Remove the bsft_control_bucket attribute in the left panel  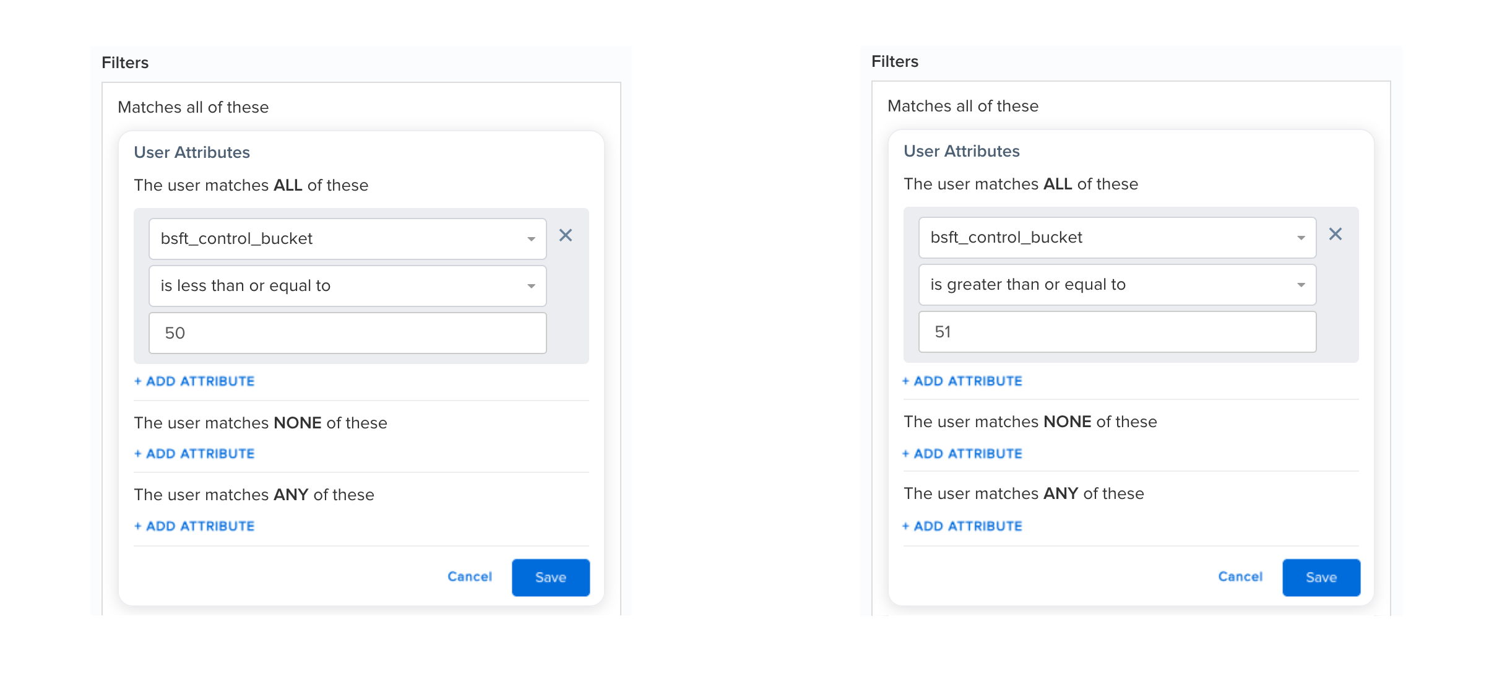click(x=566, y=235)
